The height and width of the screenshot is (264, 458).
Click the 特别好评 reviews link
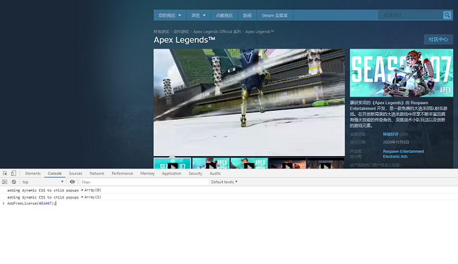391,134
